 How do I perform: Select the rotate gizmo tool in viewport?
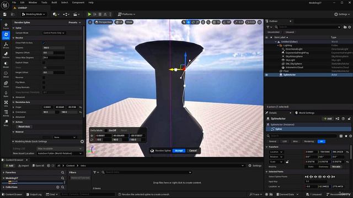pos(193,22)
